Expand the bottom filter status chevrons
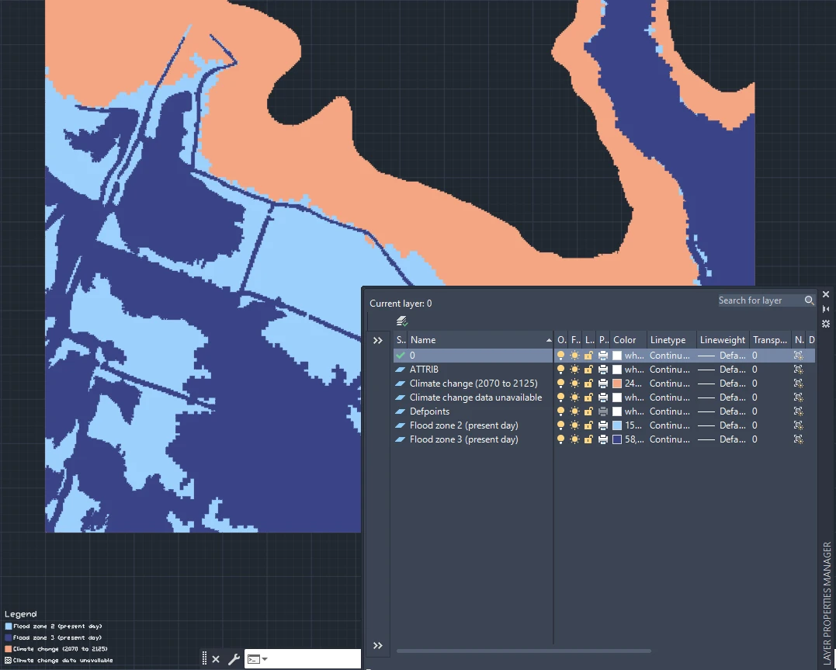The image size is (836, 670). click(378, 646)
